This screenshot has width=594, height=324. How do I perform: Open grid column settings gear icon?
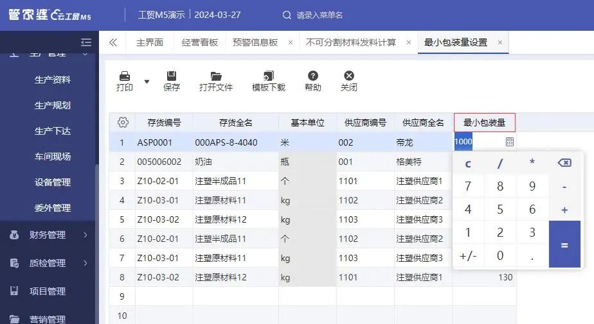(x=123, y=123)
